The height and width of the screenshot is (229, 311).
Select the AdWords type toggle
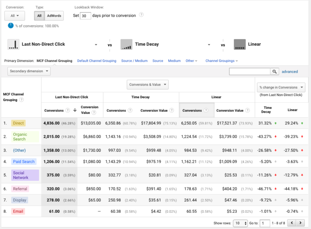(x=54, y=16)
